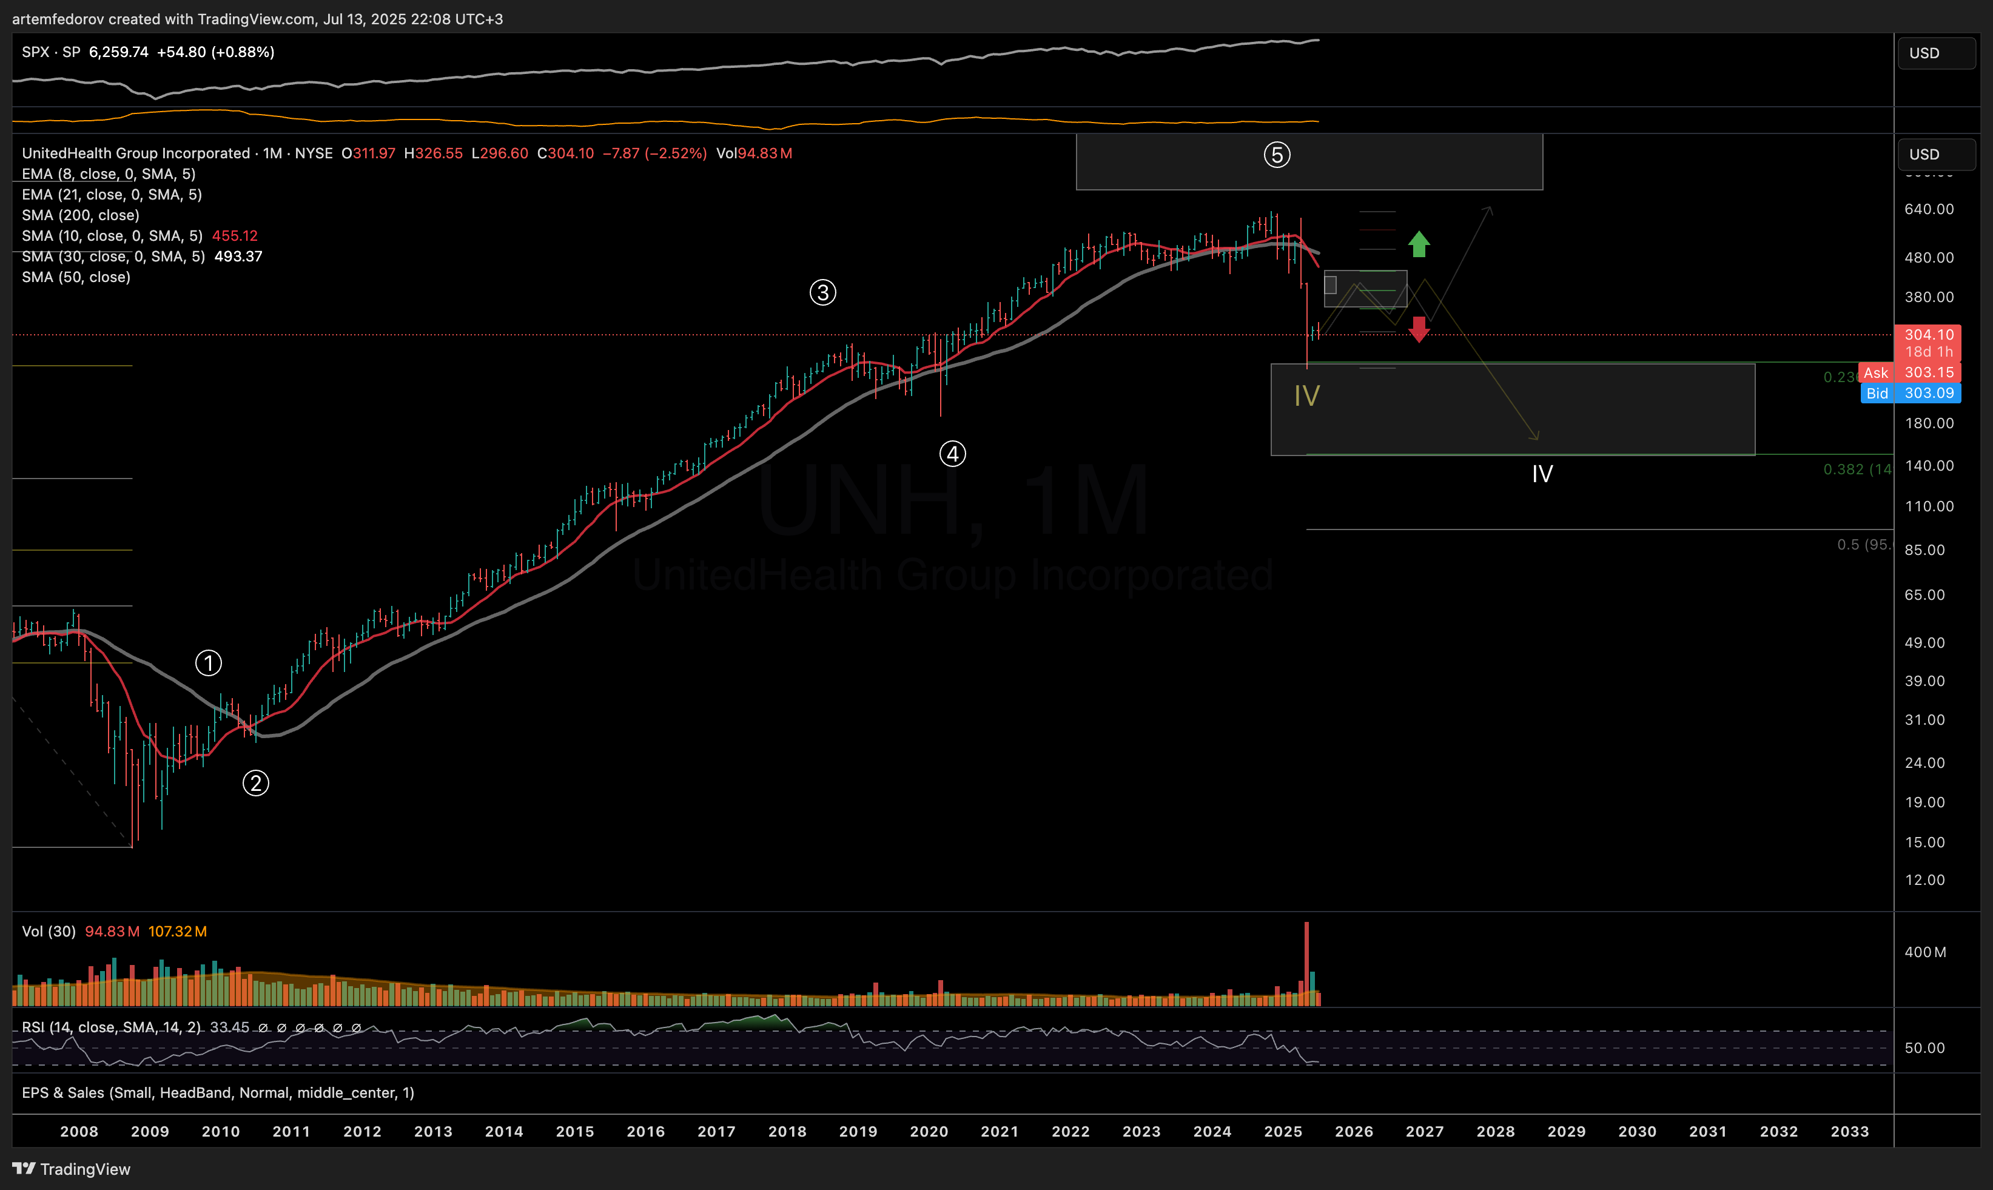The width and height of the screenshot is (1993, 1190).
Task: Click the red down arrow drawing
Action: coord(1418,329)
